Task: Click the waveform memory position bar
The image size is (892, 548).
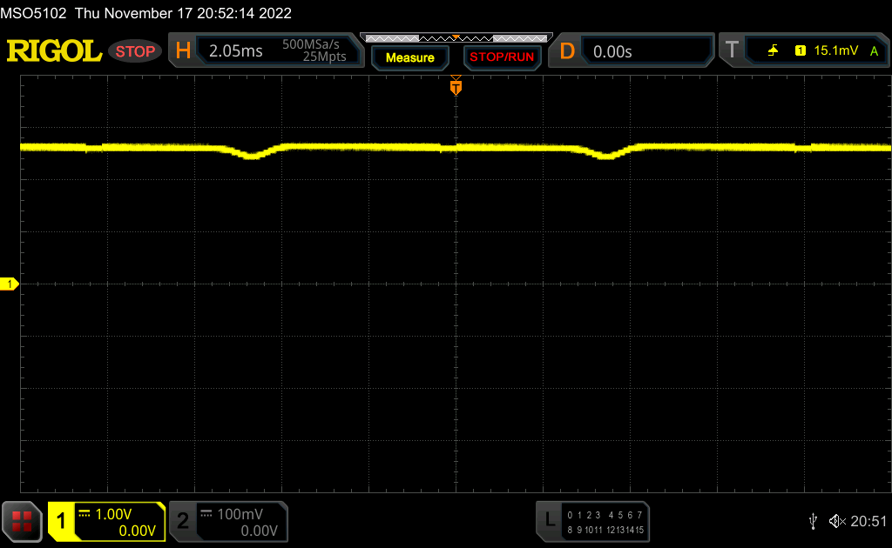Action: click(x=455, y=38)
